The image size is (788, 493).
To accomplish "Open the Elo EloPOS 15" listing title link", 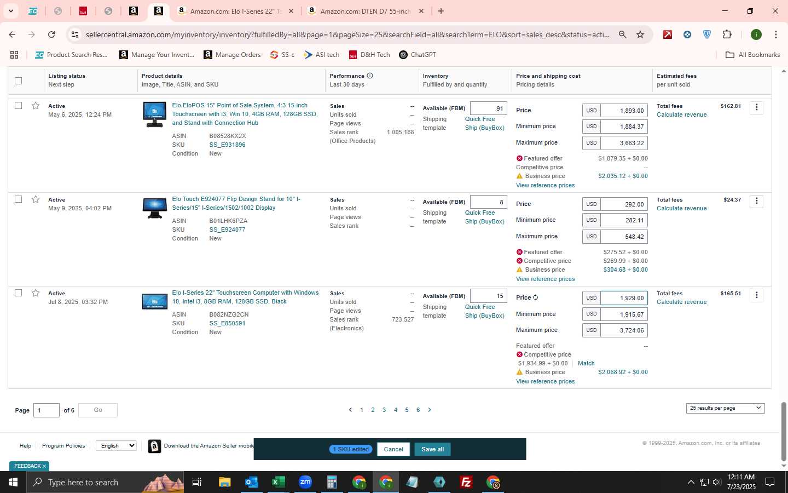I will pyautogui.click(x=245, y=114).
